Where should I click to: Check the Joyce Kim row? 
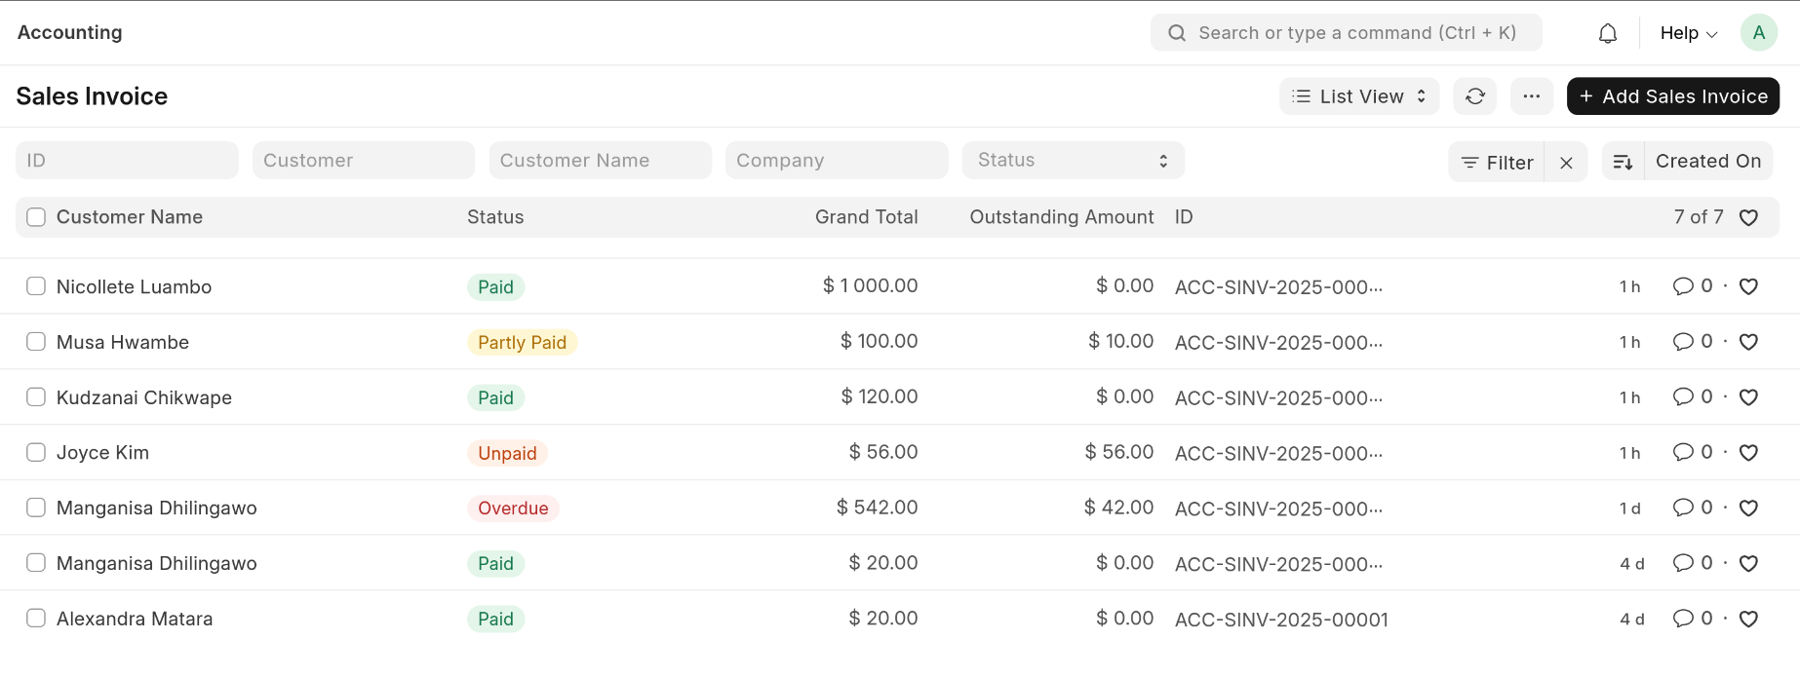[36, 453]
